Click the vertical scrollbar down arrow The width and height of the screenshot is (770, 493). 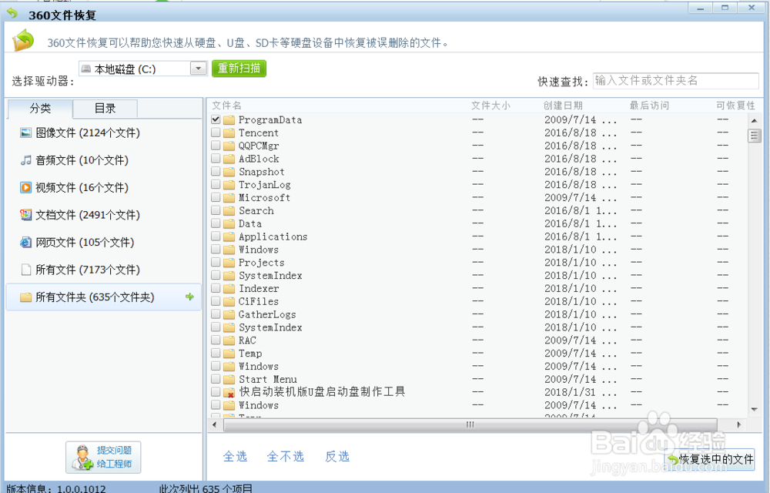click(x=754, y=410)
